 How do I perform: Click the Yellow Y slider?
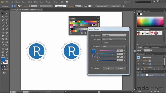108,57
